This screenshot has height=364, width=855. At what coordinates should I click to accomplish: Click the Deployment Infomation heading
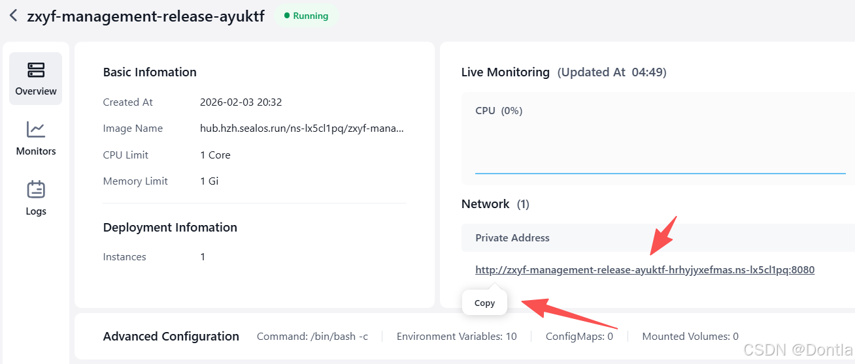click(170, 228)
